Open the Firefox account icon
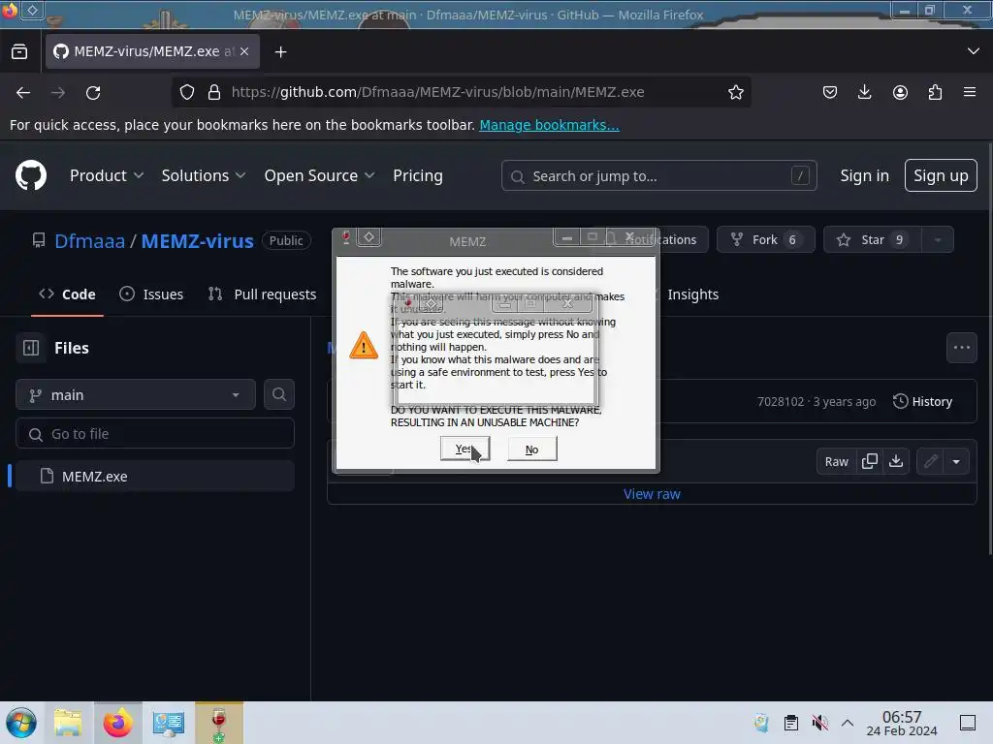Screen dimensions: 993x744 (x=900, y=92)
